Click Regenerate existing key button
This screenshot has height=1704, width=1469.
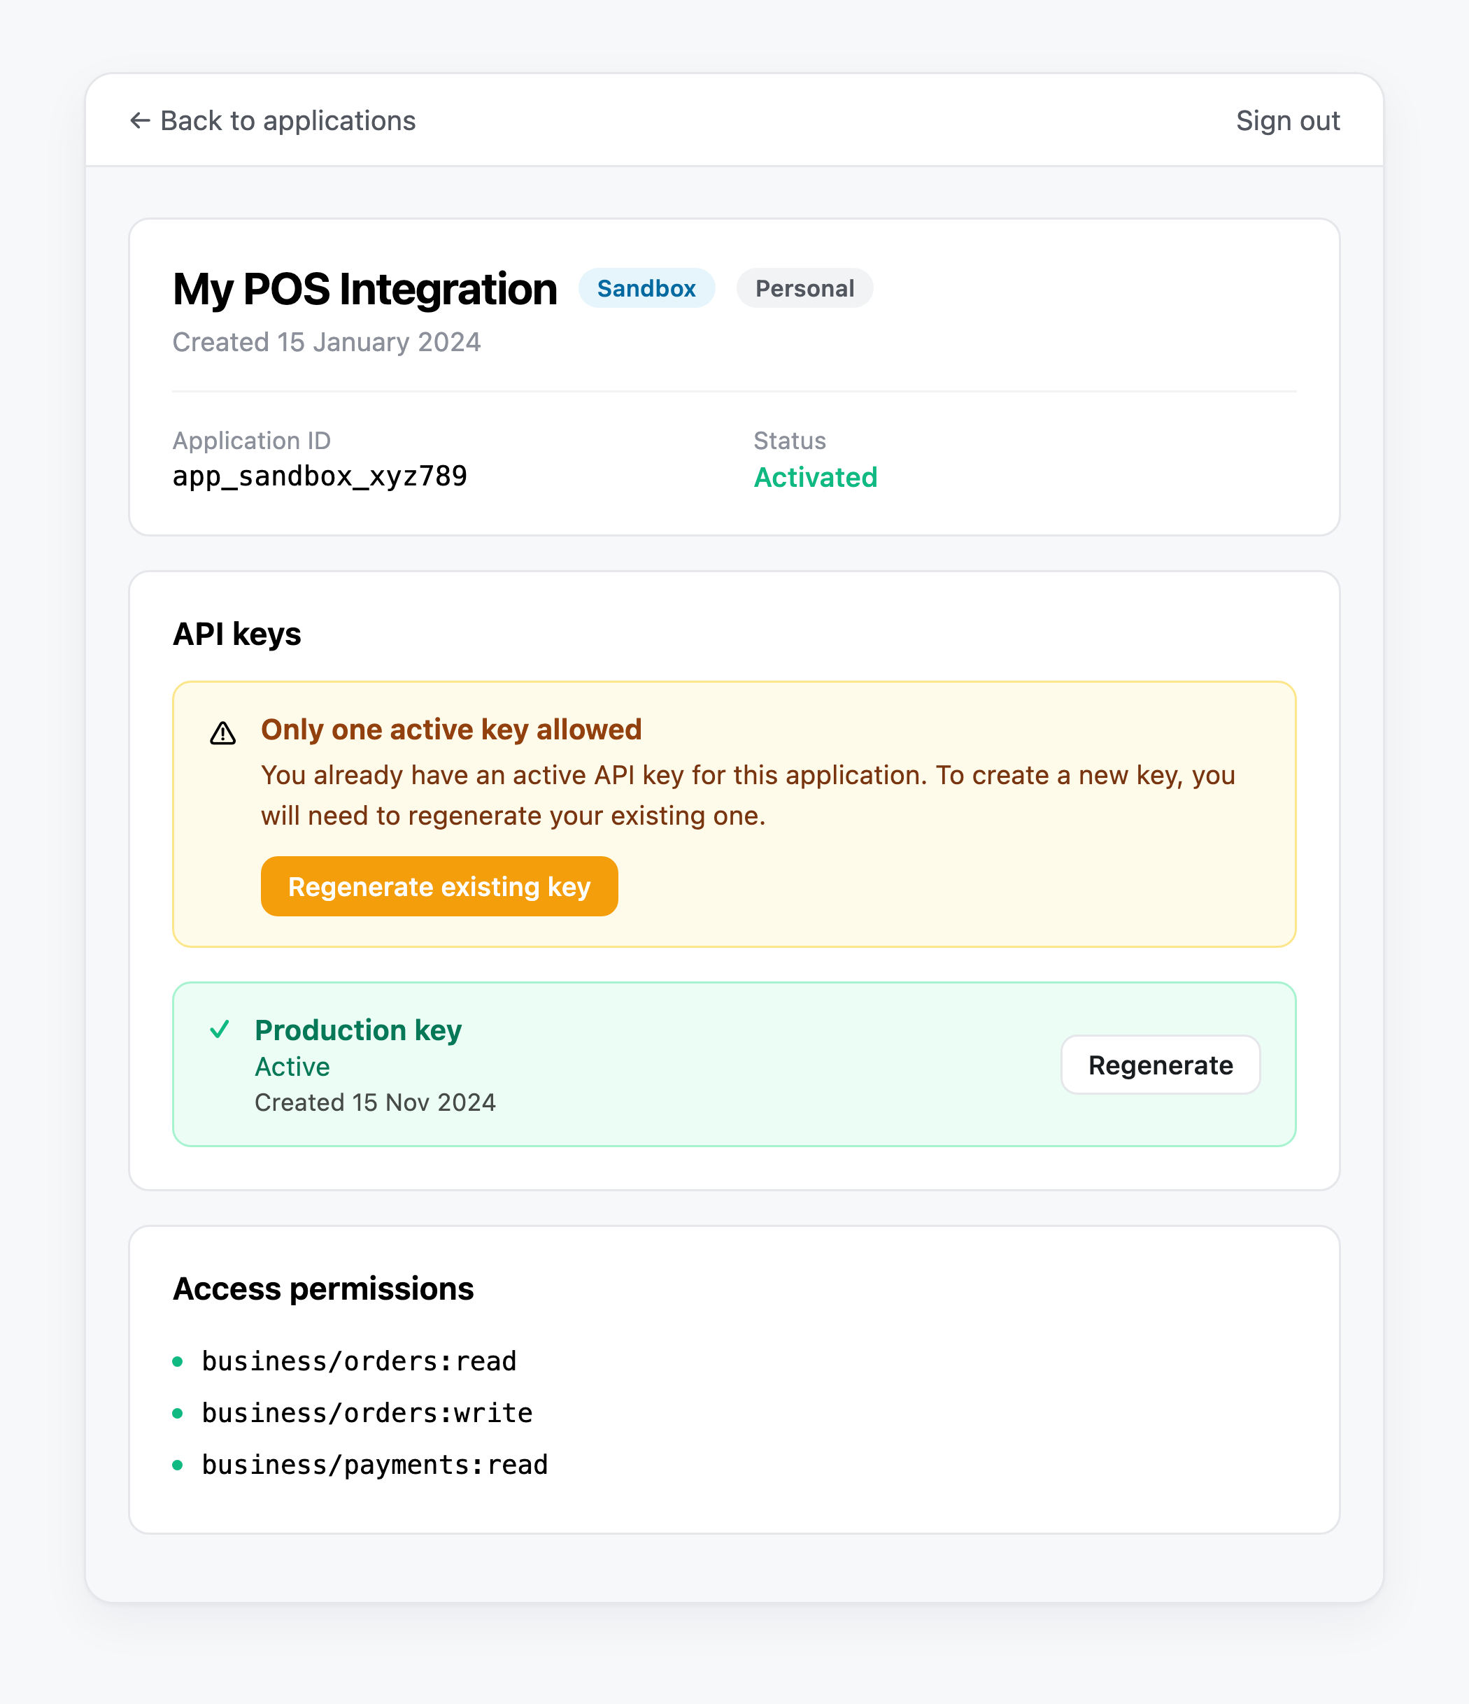(x=439, y=886)
